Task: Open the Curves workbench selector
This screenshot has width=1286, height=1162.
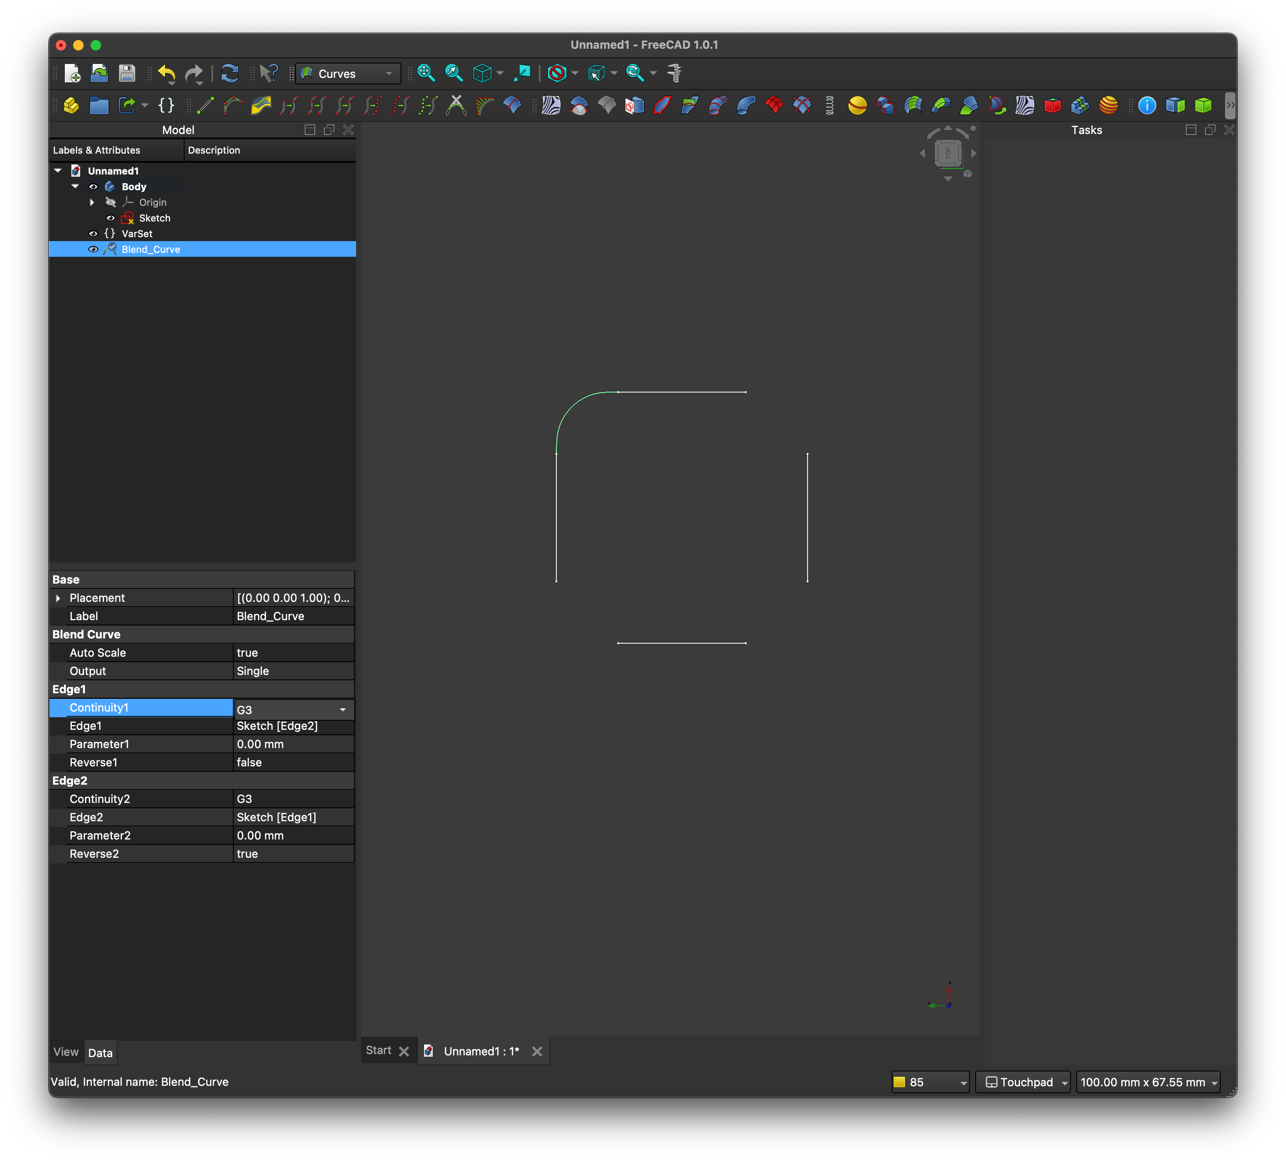Action: [348, 74]
